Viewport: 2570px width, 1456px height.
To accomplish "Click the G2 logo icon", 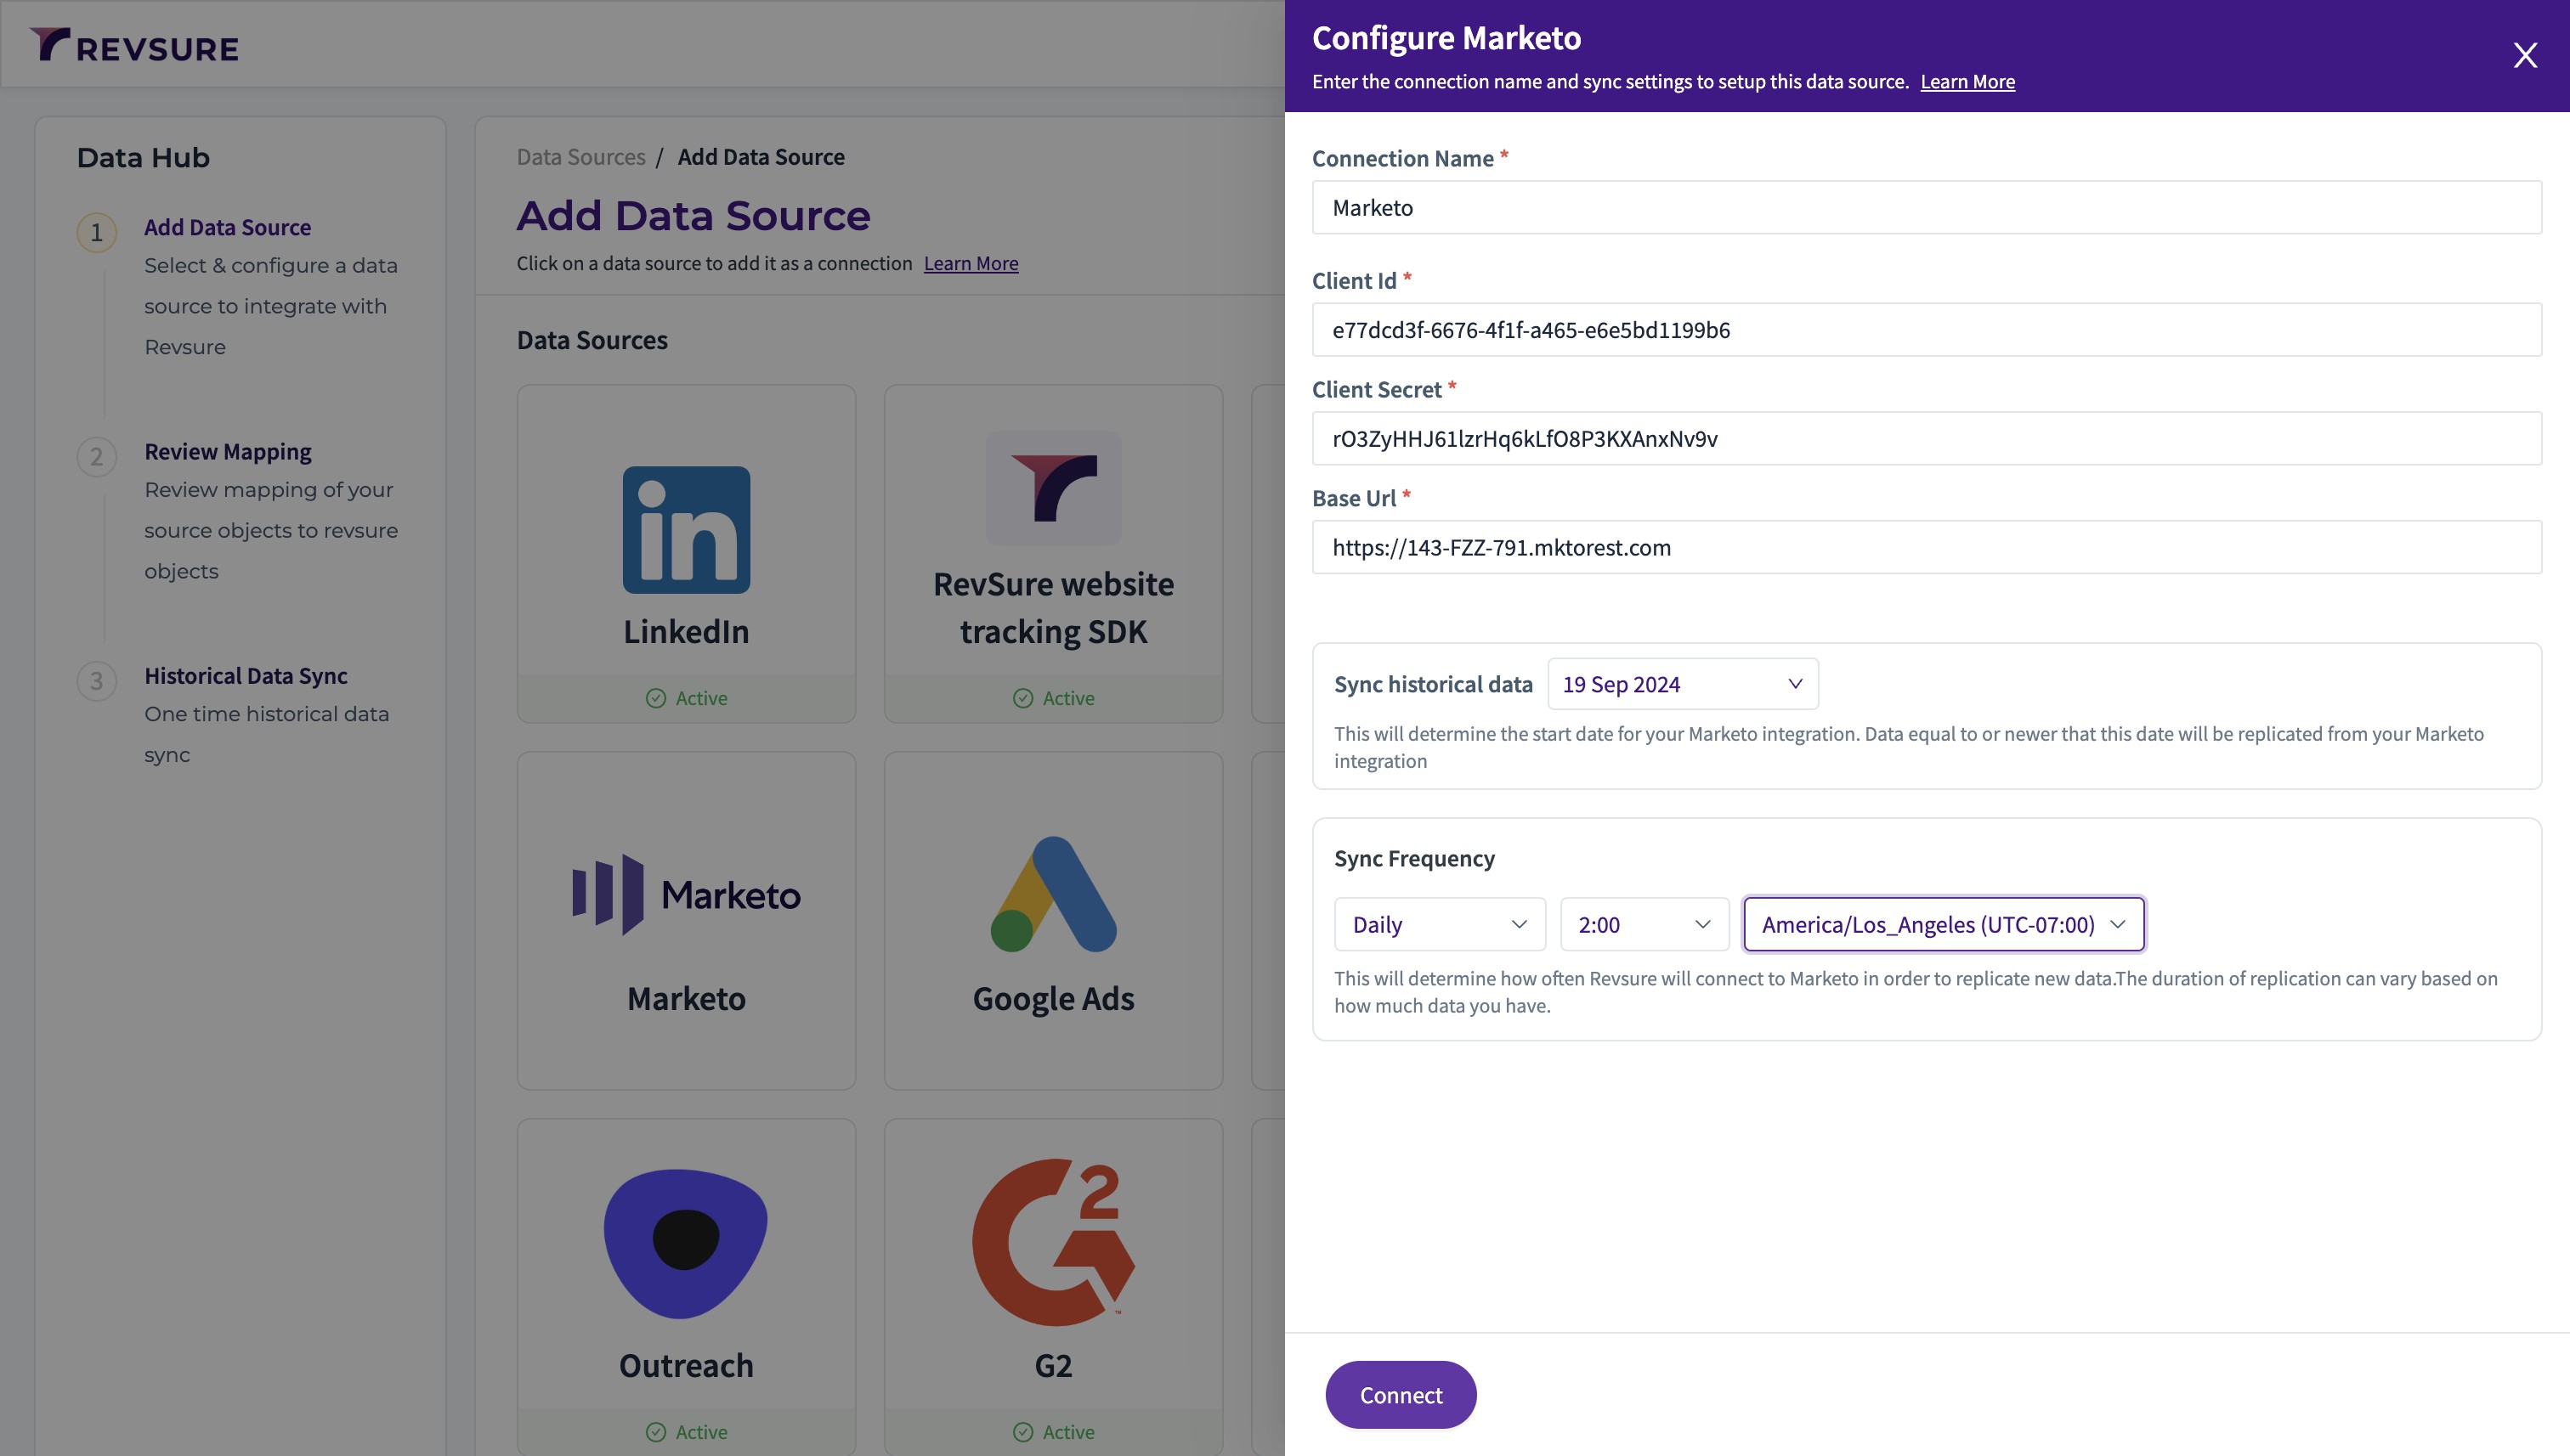I will tap(1053, 1241).
